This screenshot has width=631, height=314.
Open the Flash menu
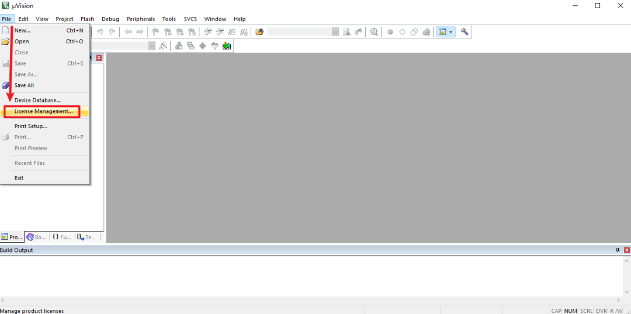pos(87,19)
